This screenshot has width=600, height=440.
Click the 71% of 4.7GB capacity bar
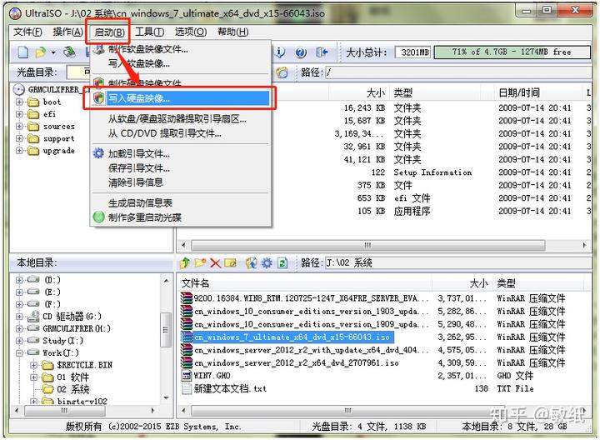pyautogui.click(x=512, y=52)
